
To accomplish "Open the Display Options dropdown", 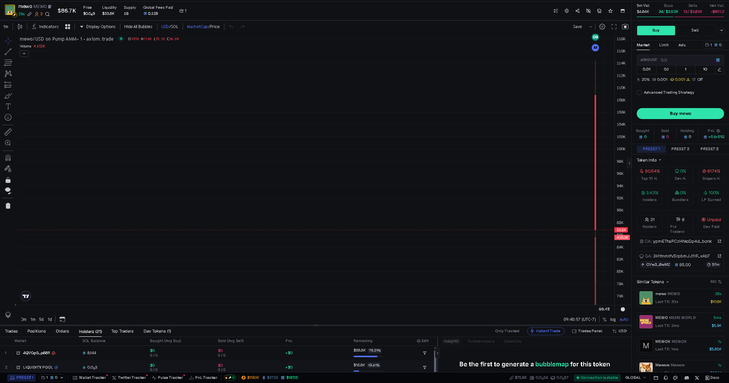I will tap(98, 27).
